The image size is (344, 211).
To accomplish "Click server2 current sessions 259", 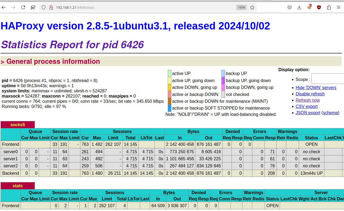I will (x=85, y=166).
